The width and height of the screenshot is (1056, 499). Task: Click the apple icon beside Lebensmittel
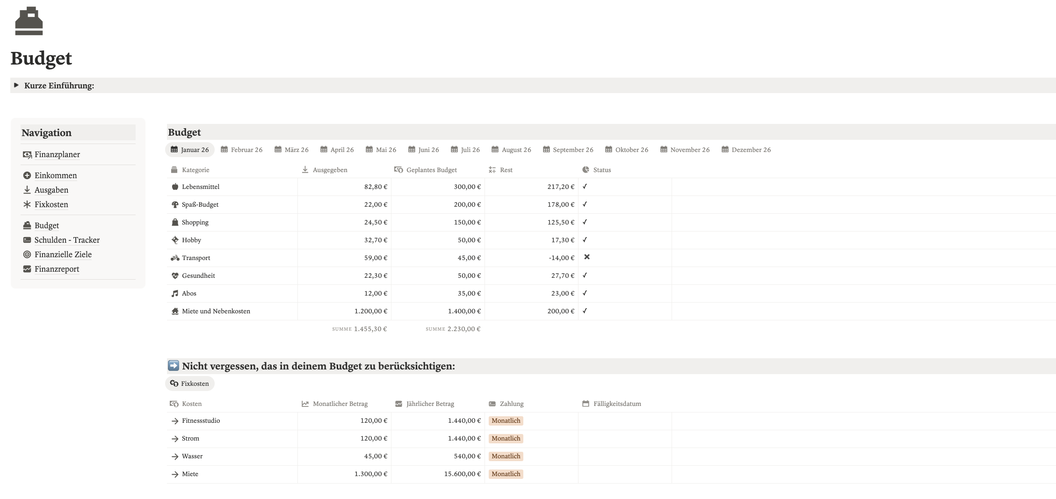175,187
